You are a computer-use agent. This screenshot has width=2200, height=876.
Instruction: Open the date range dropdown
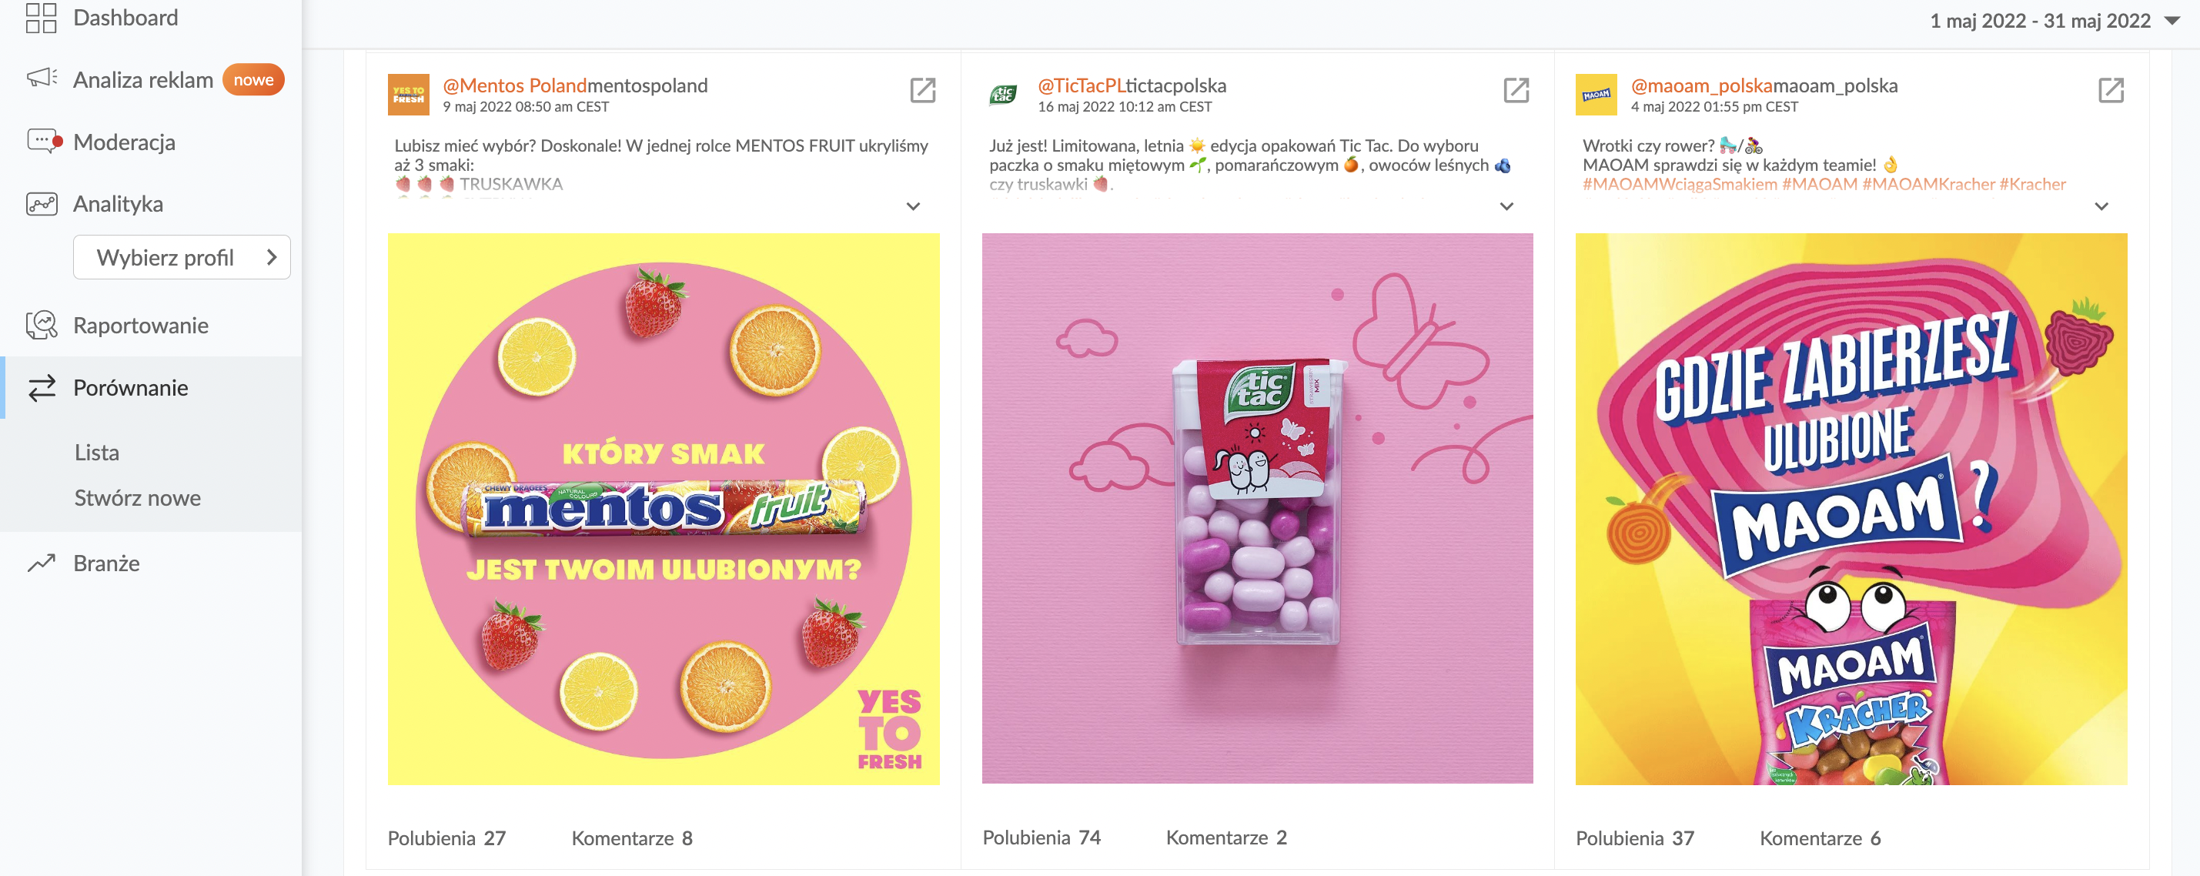point(2172,21)
